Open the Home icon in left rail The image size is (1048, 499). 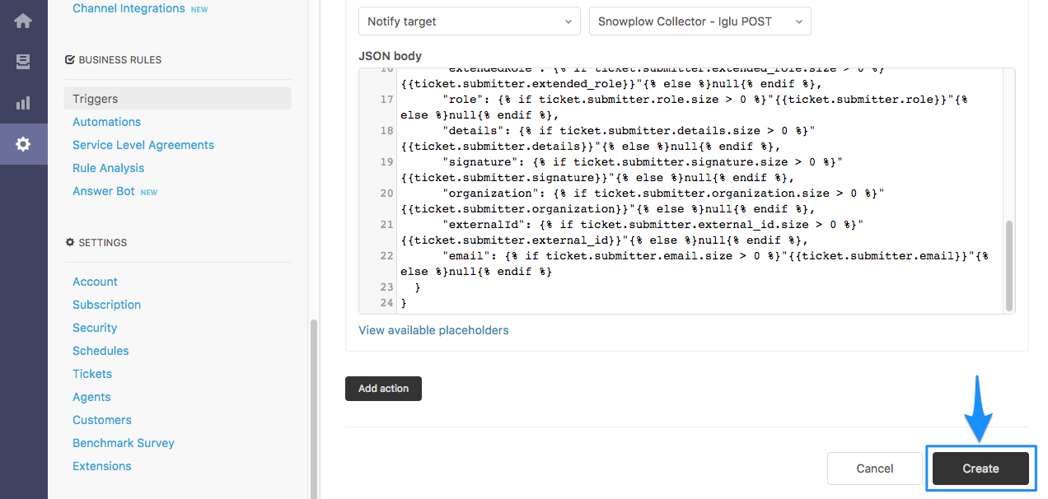[x=23, y=21]
